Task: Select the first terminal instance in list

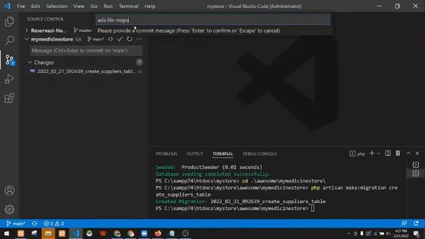Action: coord(416,165)
